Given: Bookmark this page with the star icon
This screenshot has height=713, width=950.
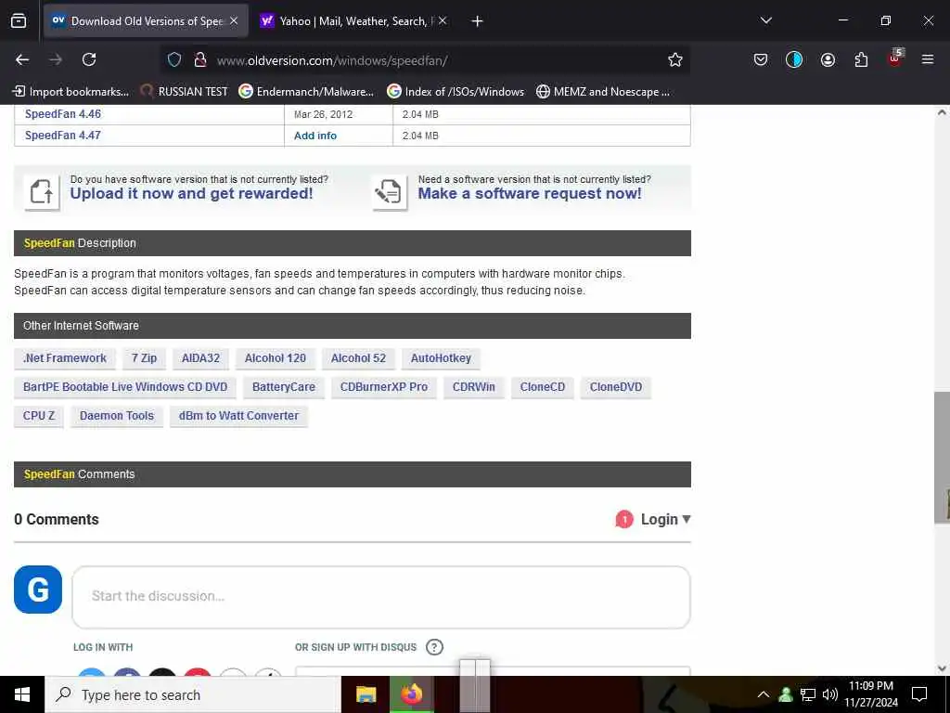Looking at the screenshot, I should click(x=675, y=59).
